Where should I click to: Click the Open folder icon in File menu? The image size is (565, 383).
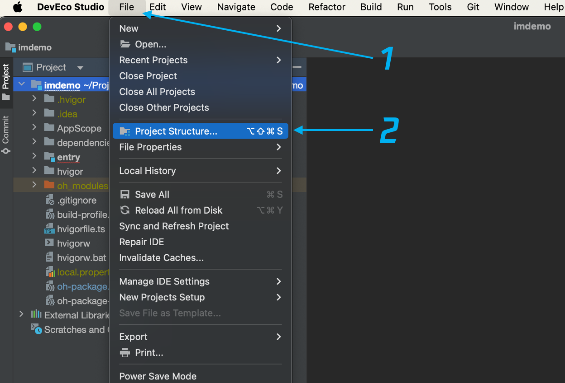[124, 44]
